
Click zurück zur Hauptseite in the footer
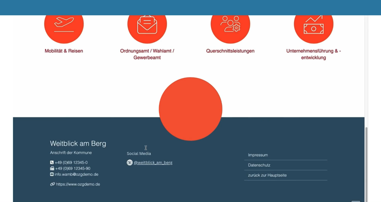click(267, 175)
